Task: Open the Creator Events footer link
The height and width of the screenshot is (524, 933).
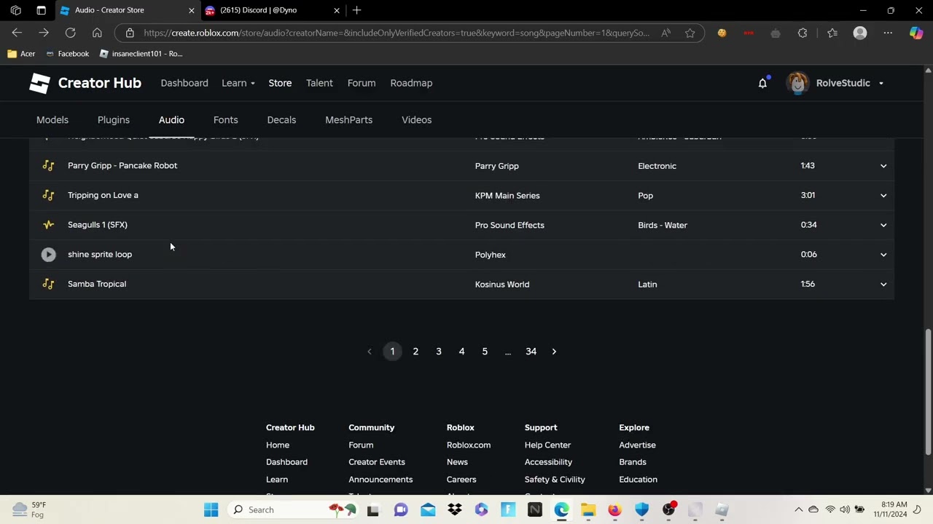Action: tap(377, 462)
